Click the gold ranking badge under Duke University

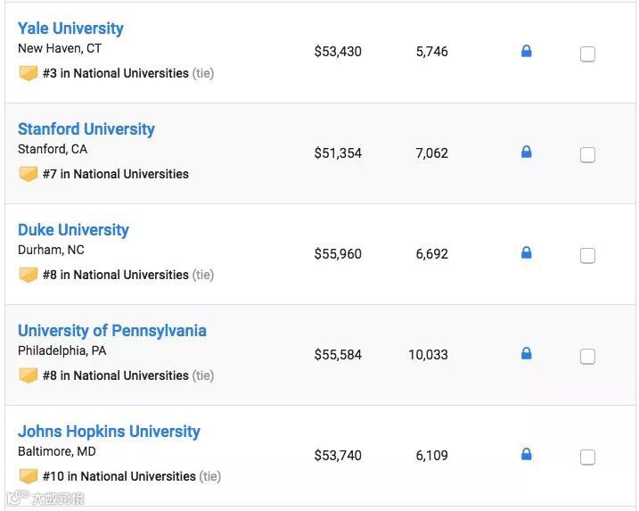[29, 275]
